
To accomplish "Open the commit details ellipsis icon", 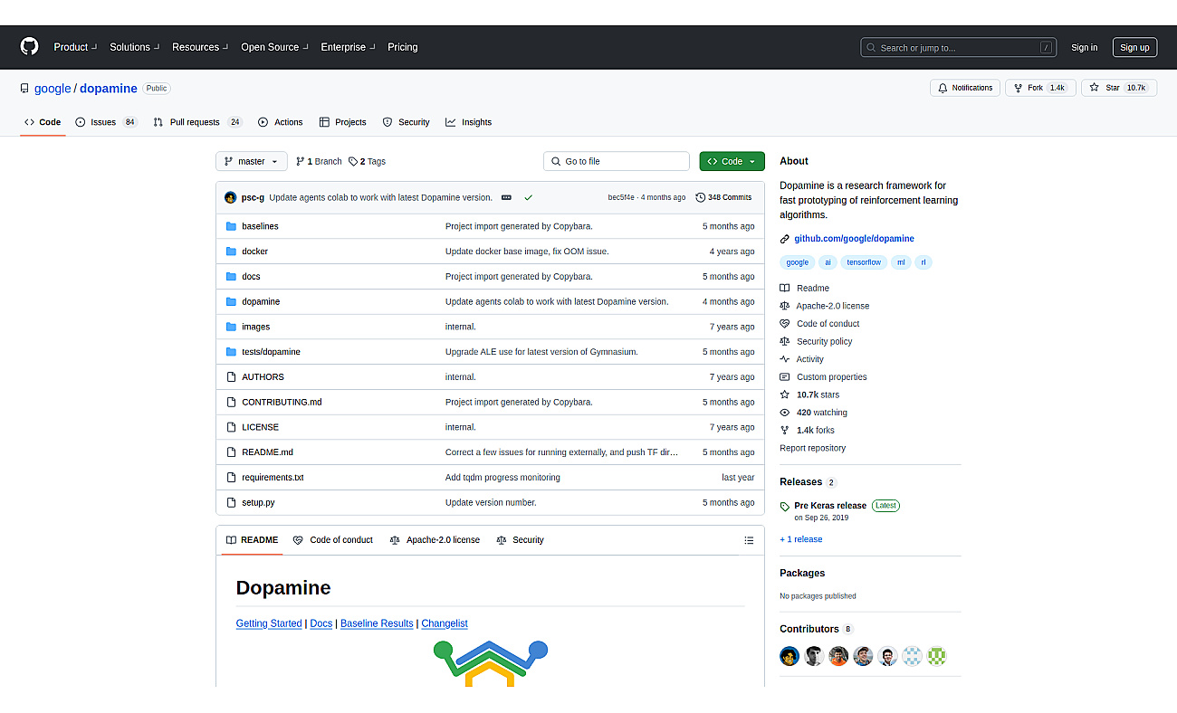I will coord(506,197).
